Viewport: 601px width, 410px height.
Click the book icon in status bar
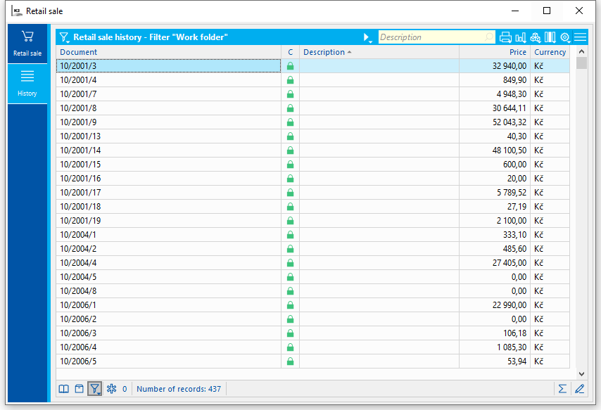pos(64,389)
